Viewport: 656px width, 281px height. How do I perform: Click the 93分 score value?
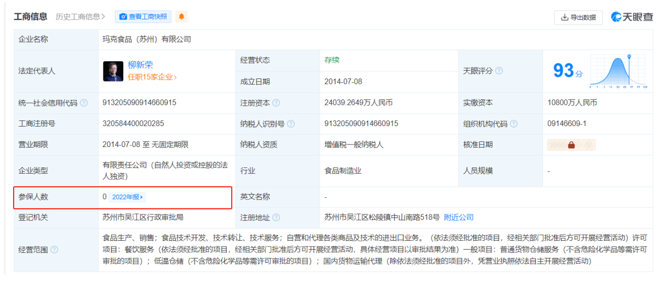(x=568, y=70)
